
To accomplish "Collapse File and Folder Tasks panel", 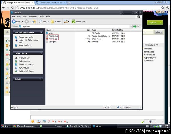I will 41,32.
